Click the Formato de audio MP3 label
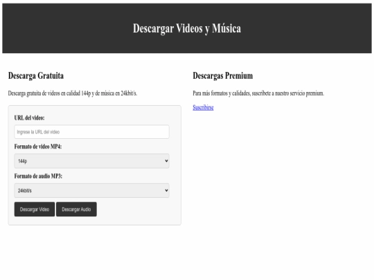This screenshot has width=374, height=280. (x=38, y=176)
